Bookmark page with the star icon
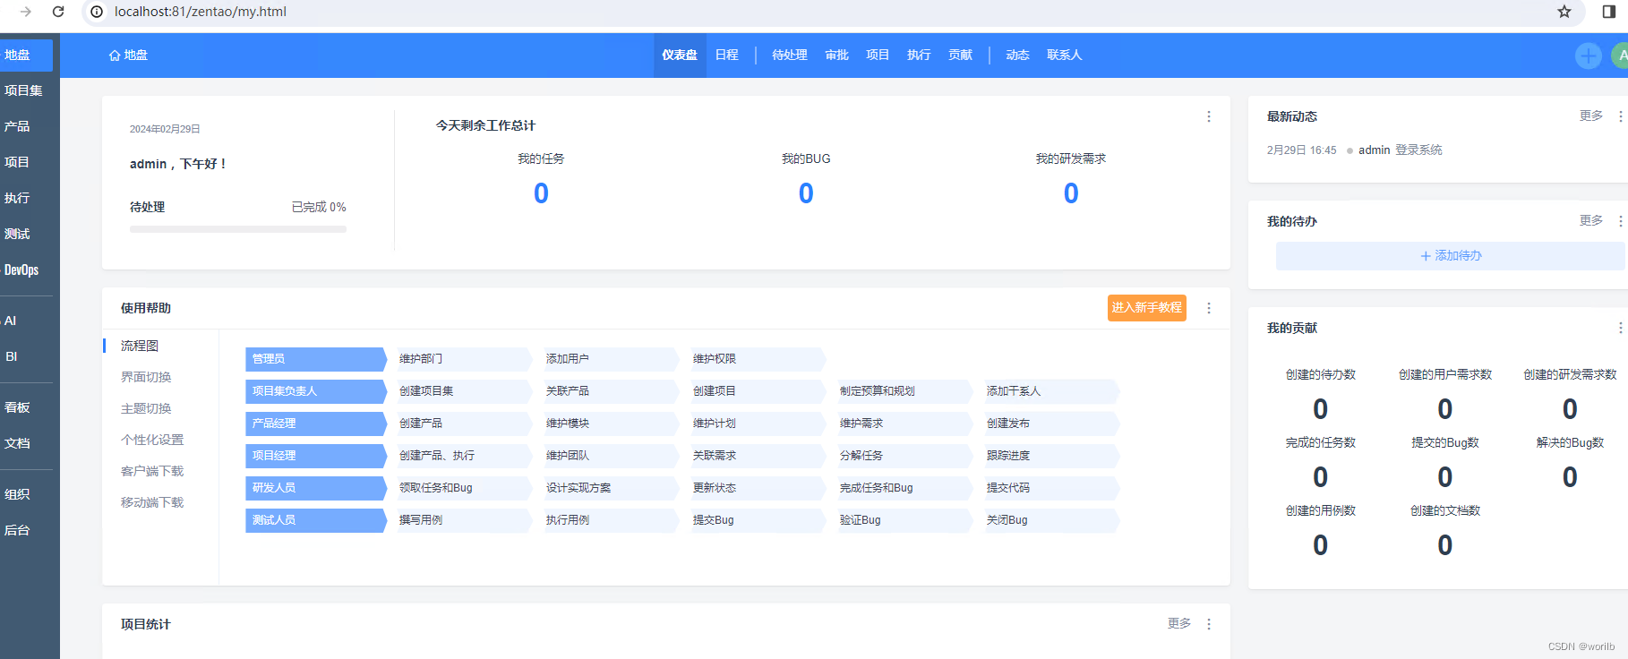The width and height of the screenshot is (1628, 659). pos(1564,12)
